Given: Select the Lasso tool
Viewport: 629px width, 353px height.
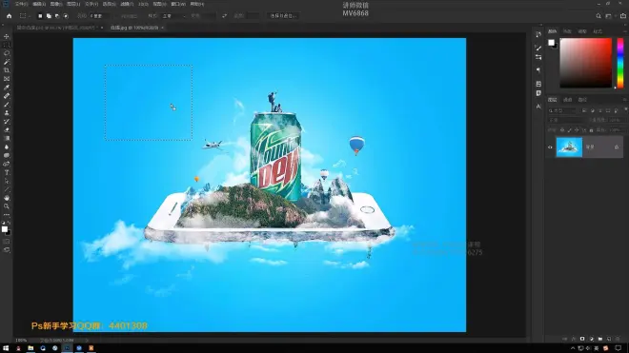Looking at the screenshot, I should click(x=7, y=53).
